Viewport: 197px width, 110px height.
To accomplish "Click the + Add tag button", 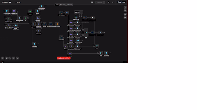I will click(x=18, y=2).
